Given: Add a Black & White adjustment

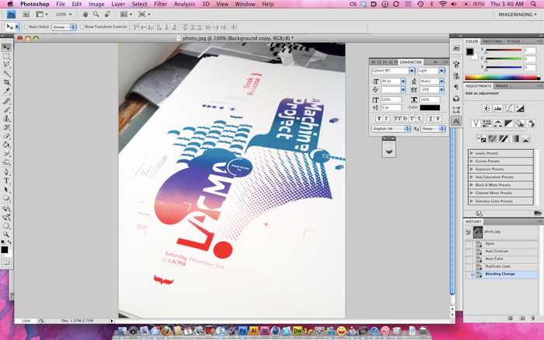Looking at the screenshot, I should coord(508,123).
